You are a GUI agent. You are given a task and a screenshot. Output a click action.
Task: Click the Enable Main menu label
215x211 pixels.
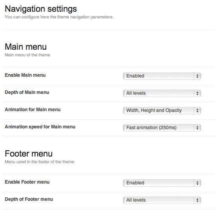(x=25, y=75)
